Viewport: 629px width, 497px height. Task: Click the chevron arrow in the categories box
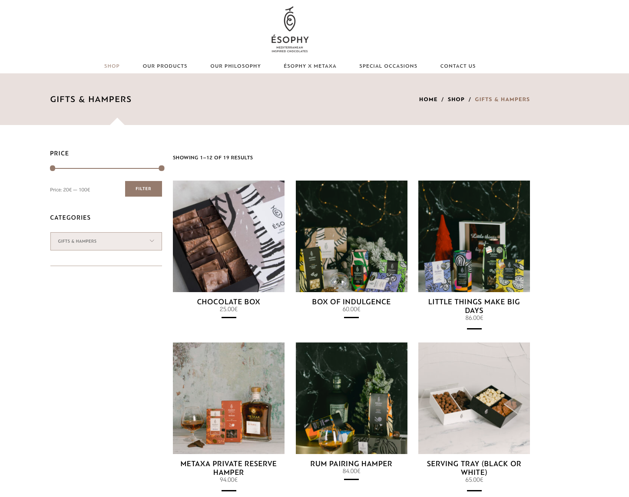pos(152,241)
